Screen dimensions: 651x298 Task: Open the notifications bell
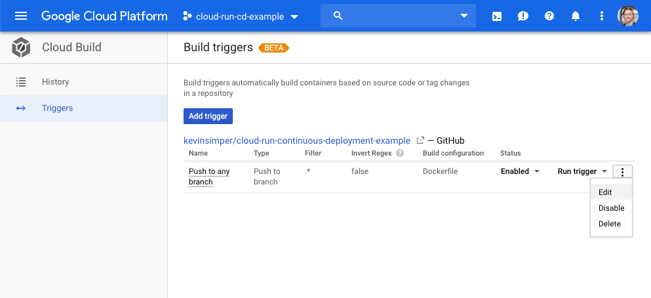coord(576,16)
